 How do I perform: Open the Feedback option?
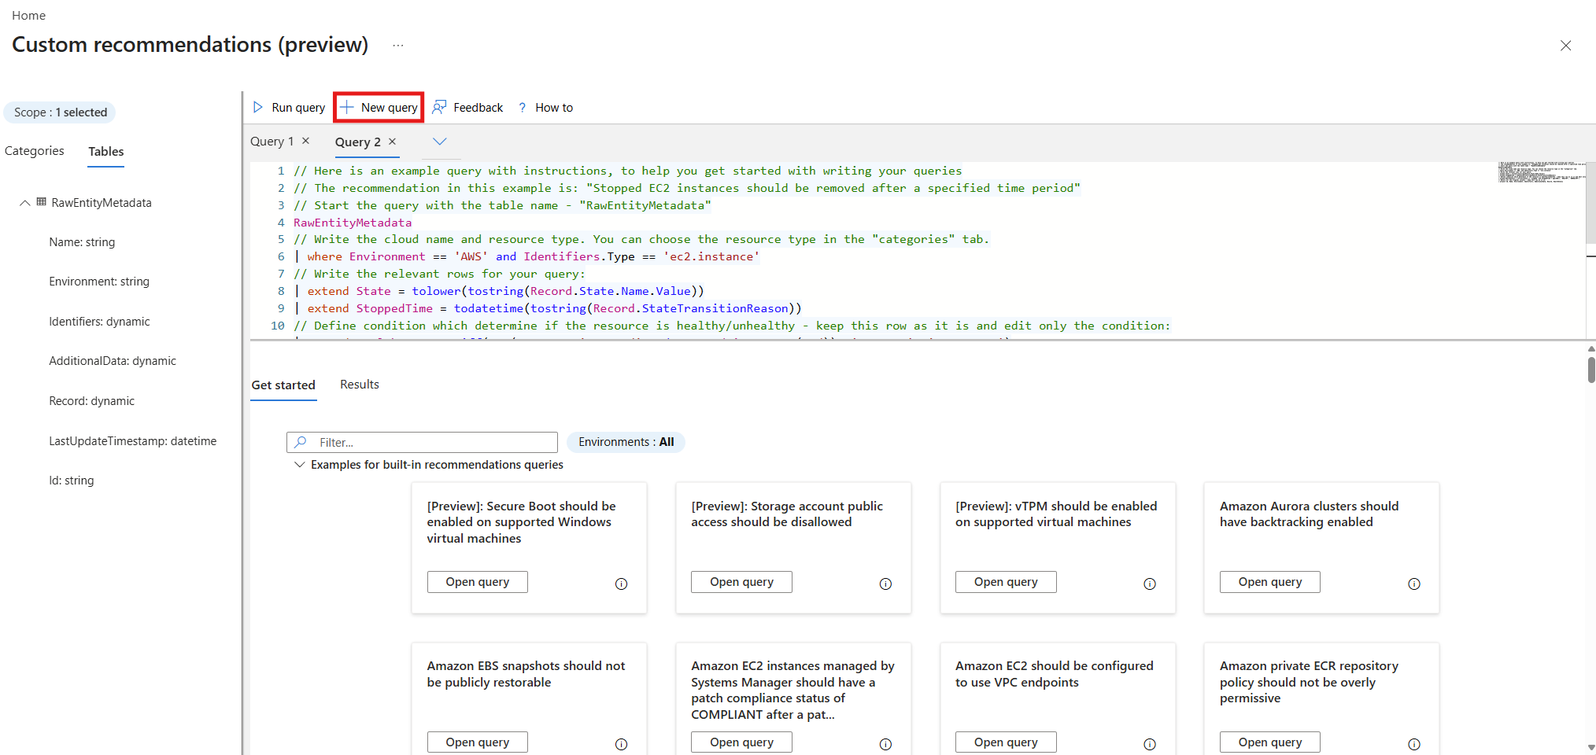(467, 108)
